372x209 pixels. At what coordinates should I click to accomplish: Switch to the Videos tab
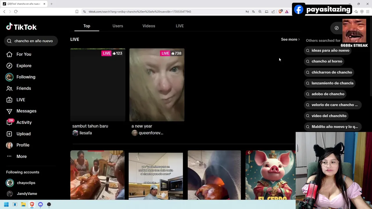click(x=149, y=26)
